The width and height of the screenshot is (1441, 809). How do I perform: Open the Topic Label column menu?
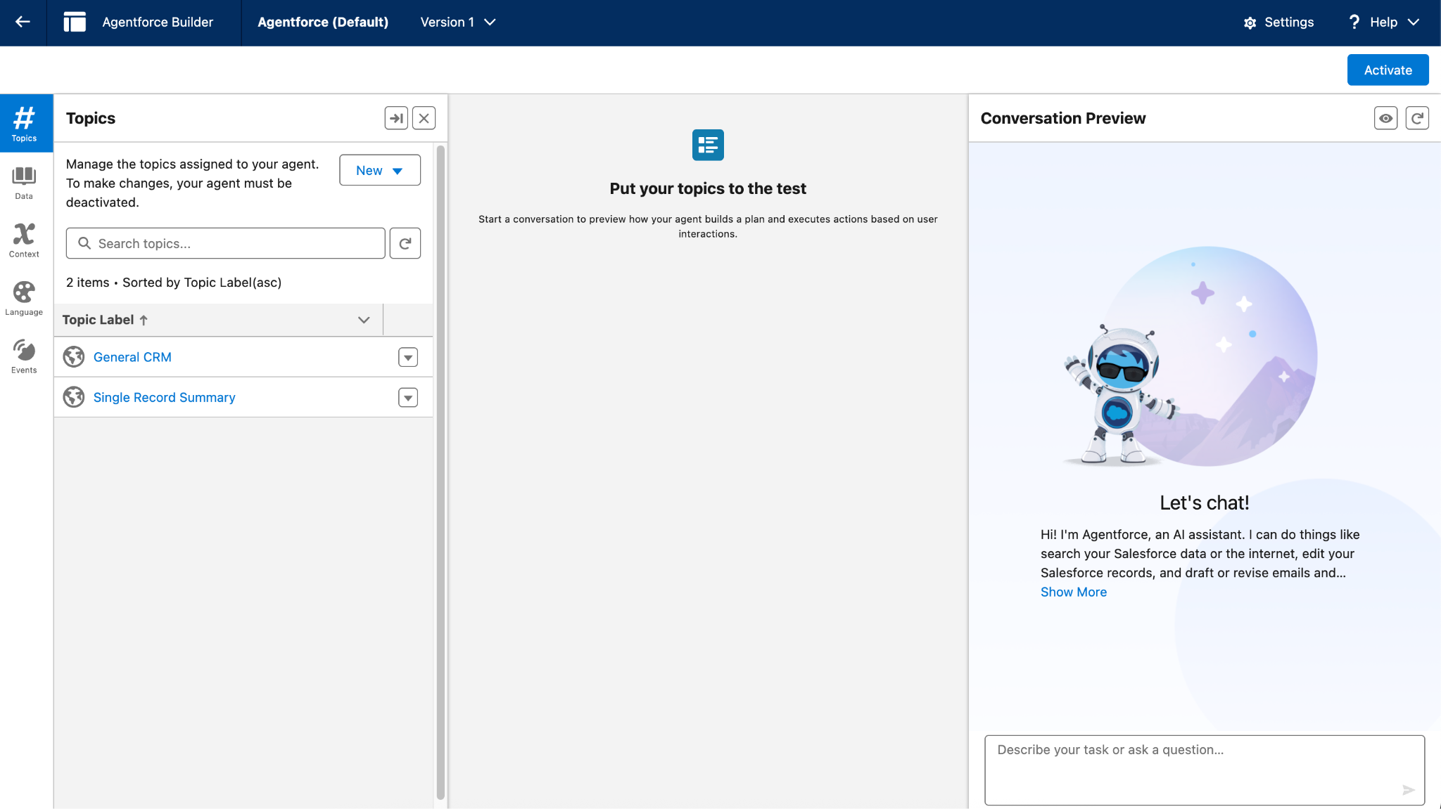(x=364, y=320)
